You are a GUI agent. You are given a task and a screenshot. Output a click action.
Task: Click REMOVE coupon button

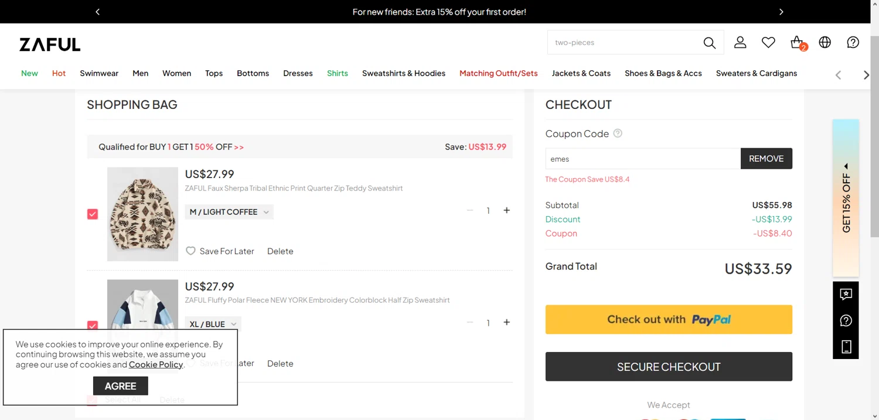tap(766, 159)
